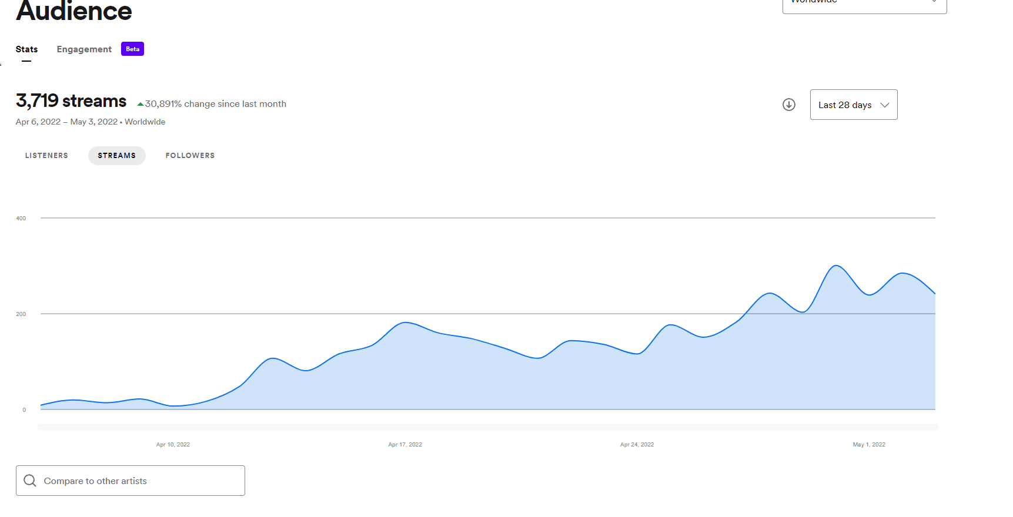This screenshot has width=1013, height=517.
Task: Click the highest peak on streams chart
Action: tap(835, 266)
